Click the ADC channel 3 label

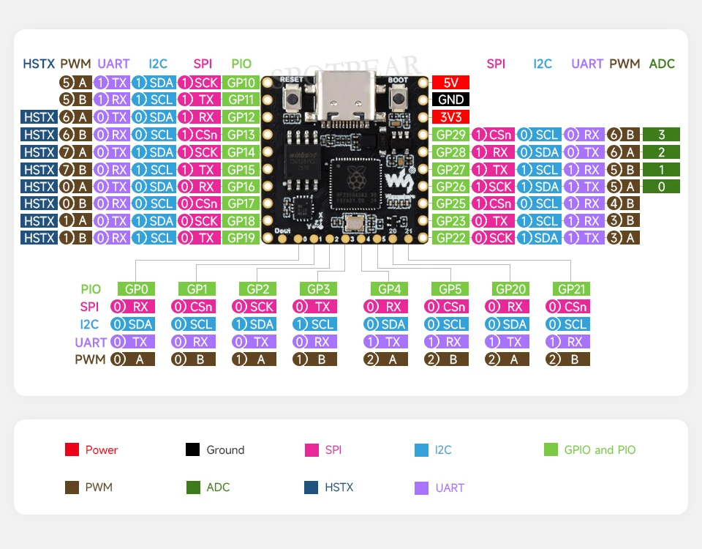661,135
